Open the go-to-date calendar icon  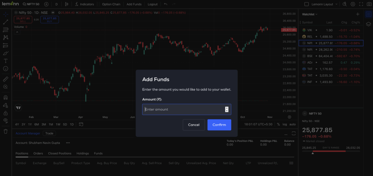pyautogui.click(x=81, y=124)
